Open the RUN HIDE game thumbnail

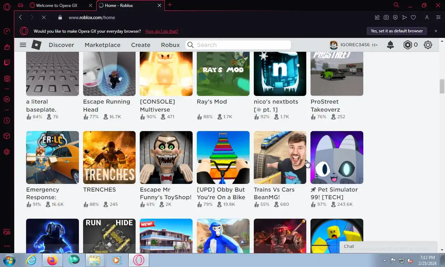tap(109, 236)
